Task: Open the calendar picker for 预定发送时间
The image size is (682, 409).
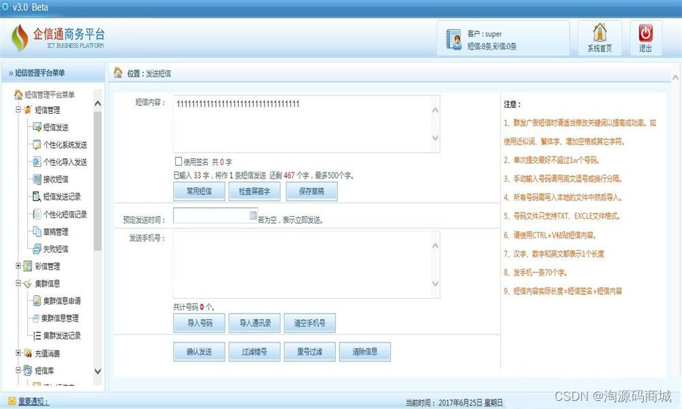Action: 253,215
